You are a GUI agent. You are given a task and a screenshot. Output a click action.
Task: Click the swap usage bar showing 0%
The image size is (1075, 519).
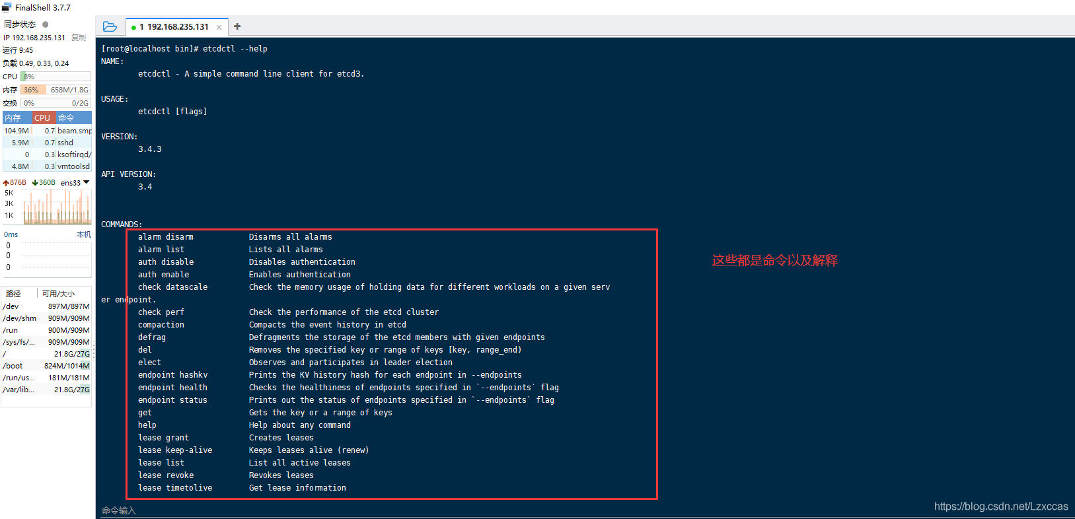coord(56,103)
